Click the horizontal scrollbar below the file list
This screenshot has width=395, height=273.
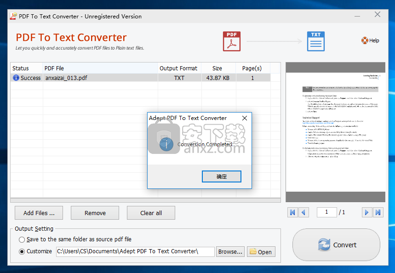click(x=145, y=200)
